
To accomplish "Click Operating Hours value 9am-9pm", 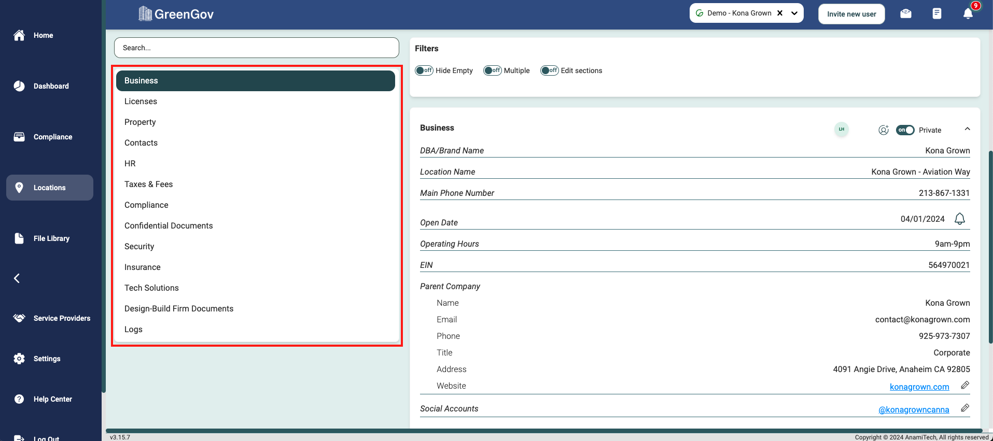I will point(952,244).
